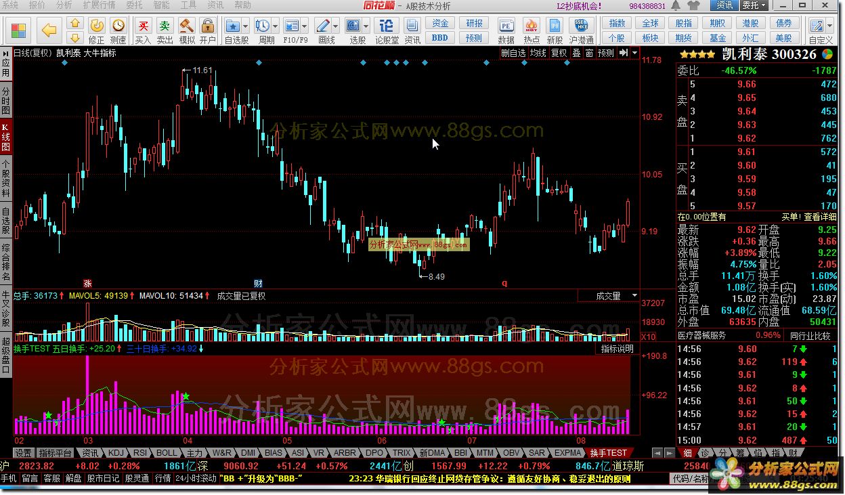The height and width of the screenshot is (495, 845).
Task: Expand the 周期 dropdown arrow
Action: 275,26
